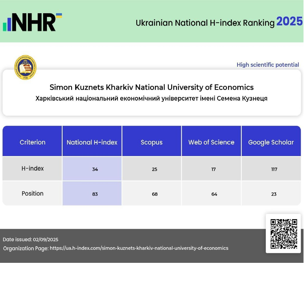Open the ua.h-index.com organization page link
Image resolution: width=304 pixels, height=289 pixels.
pos(139,248)
